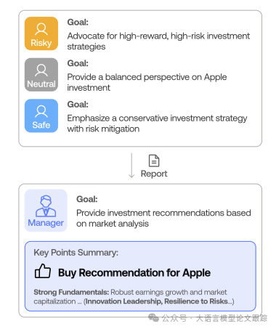Click Innovation Leadership, Resilience to Risks text

(x=158, y=301)
